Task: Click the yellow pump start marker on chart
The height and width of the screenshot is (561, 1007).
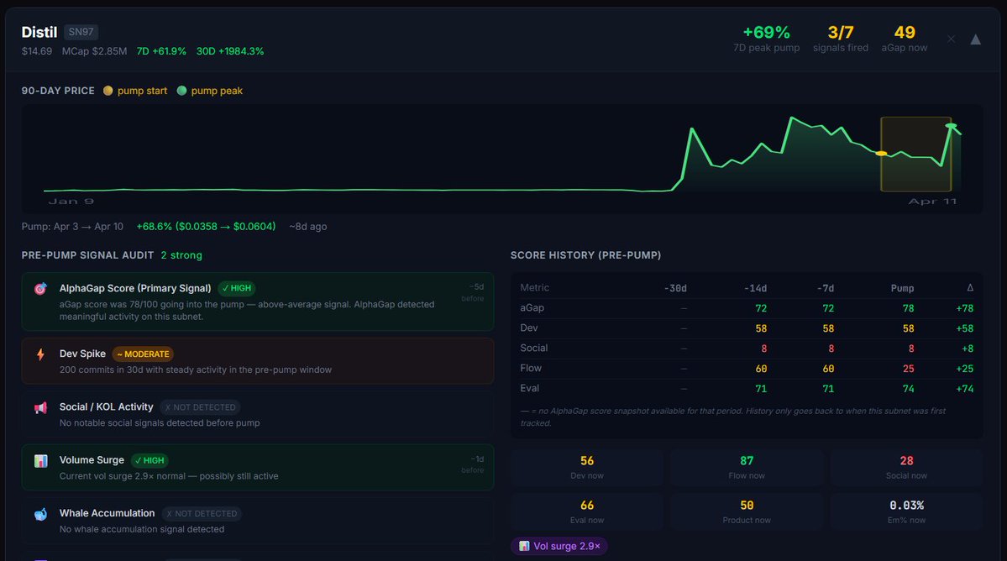Action: pyautogui.click(x=881, y=154)
